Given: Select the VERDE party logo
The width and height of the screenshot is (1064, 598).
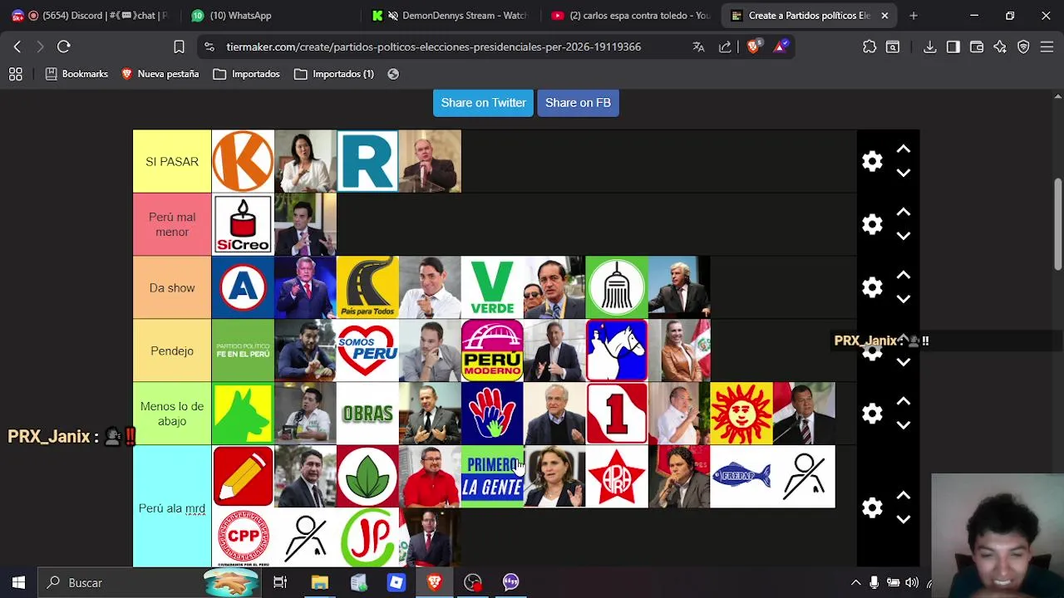Looking at the screenshot, I should 492,287.
